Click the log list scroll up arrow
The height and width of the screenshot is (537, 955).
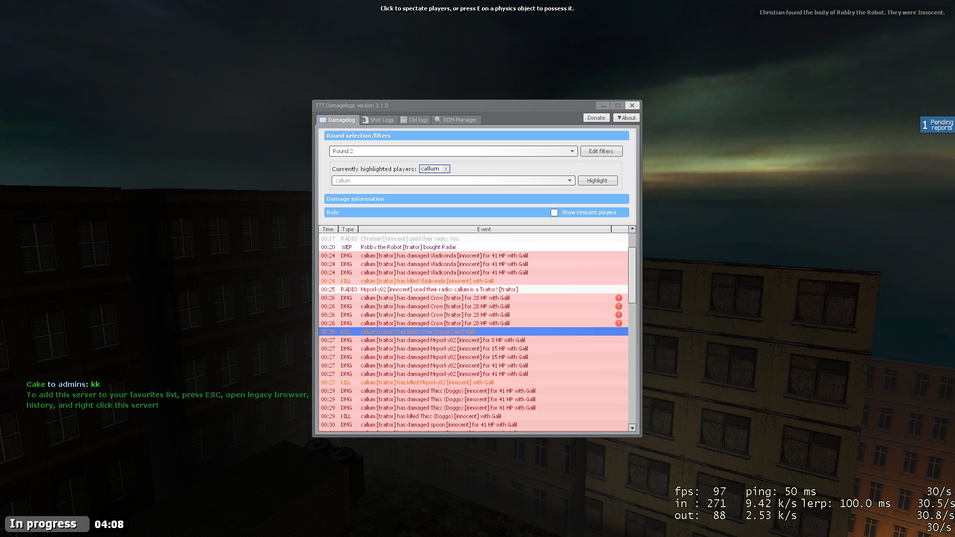click(x=632, y=229)
